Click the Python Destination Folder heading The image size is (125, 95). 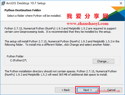tap(23, 10)
